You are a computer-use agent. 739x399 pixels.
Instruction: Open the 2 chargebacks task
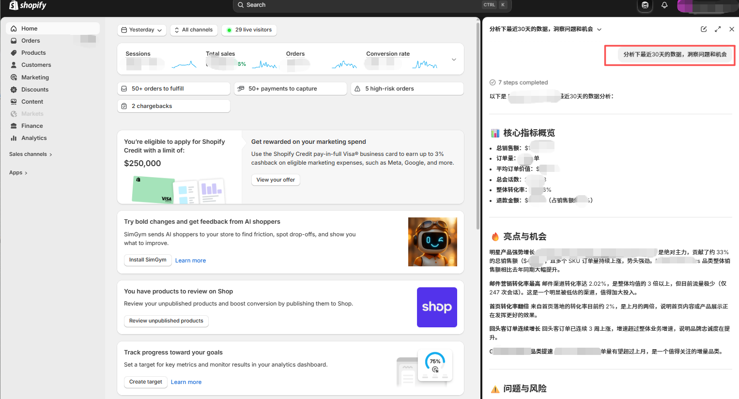click(174, 106)
